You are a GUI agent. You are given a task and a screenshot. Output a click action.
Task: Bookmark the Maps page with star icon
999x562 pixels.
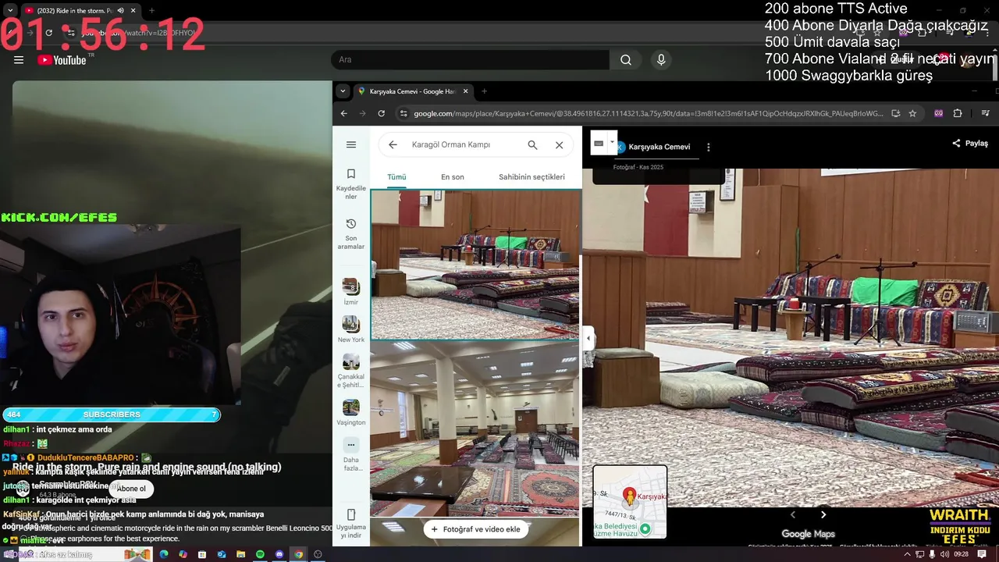[912, 113]
